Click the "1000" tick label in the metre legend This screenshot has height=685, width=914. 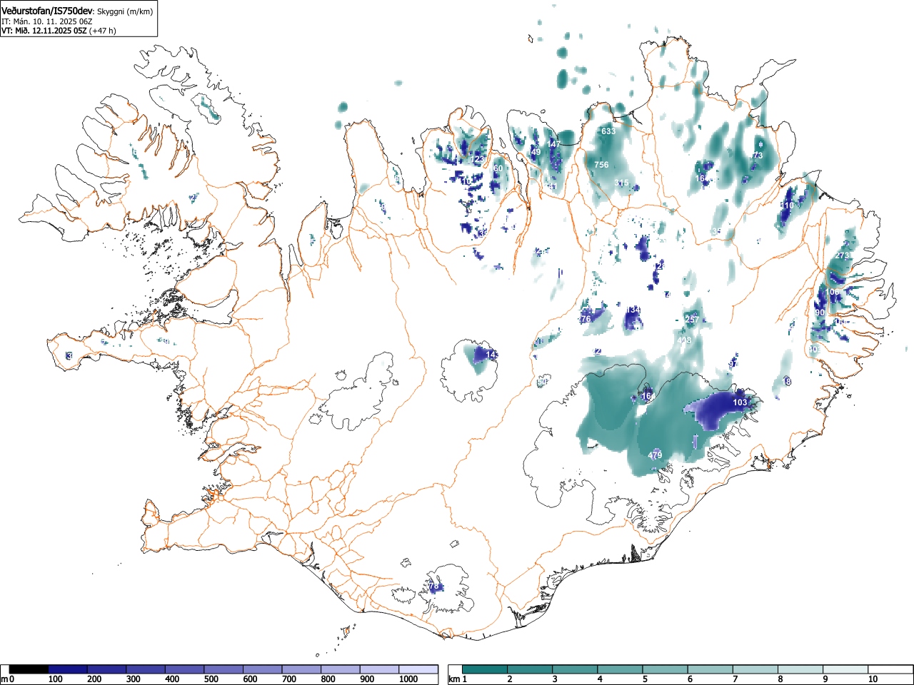click(x=408, y=679)
